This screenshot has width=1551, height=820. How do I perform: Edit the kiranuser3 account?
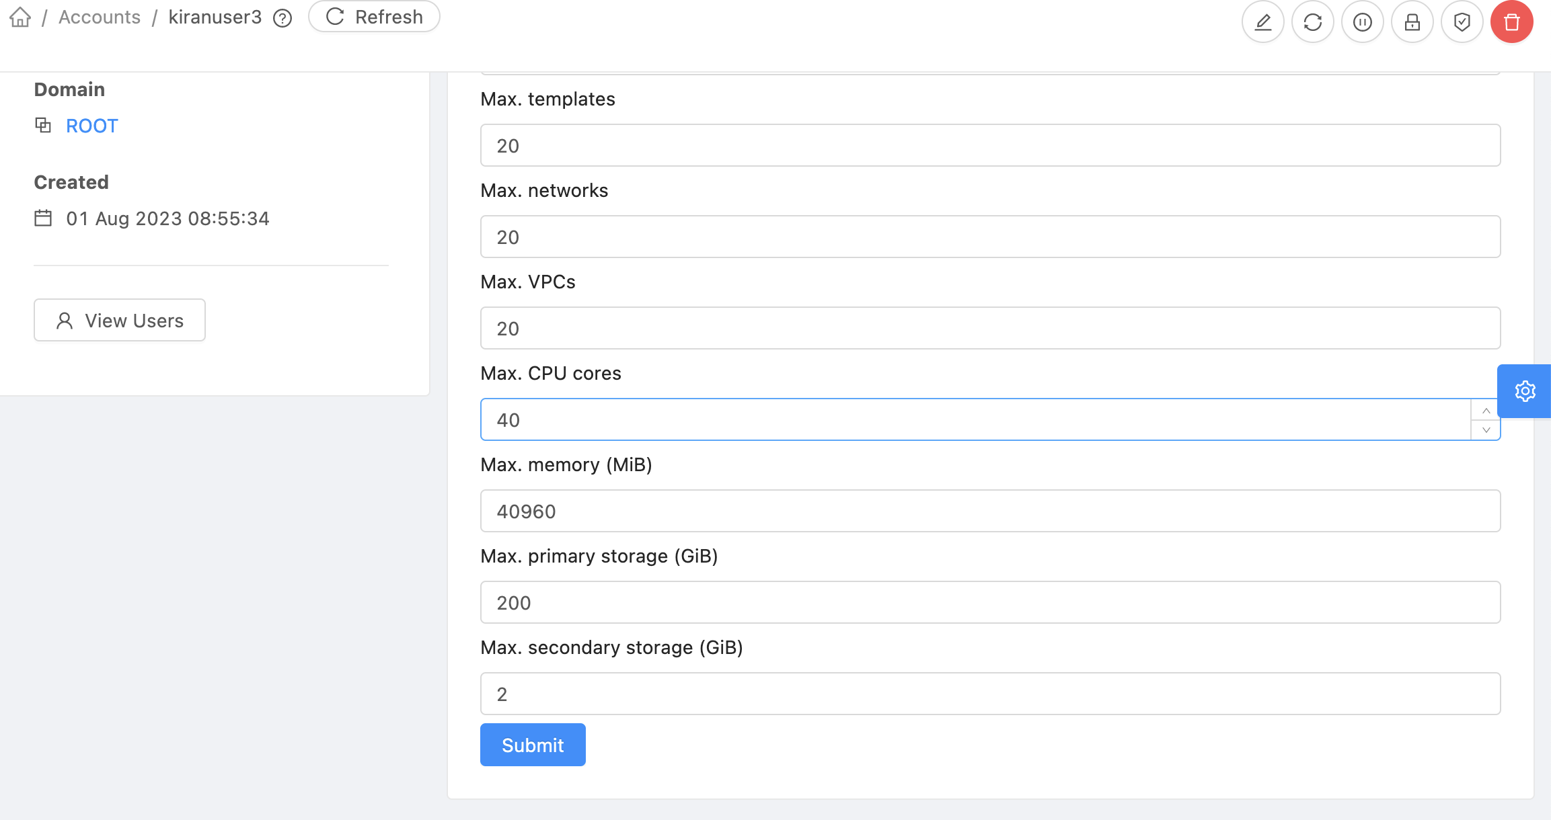click(x=1263, y=22)
